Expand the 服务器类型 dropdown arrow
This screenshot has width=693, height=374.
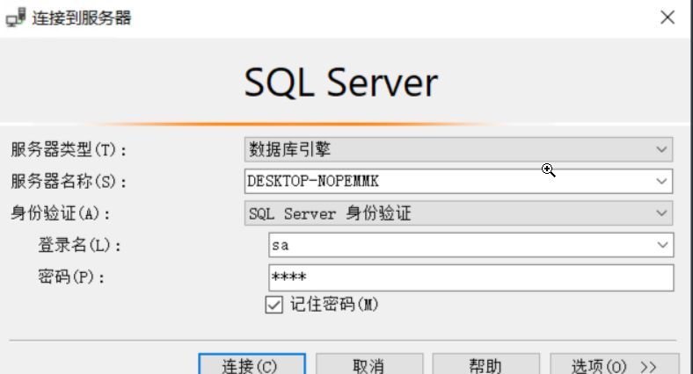coord(662,150)
